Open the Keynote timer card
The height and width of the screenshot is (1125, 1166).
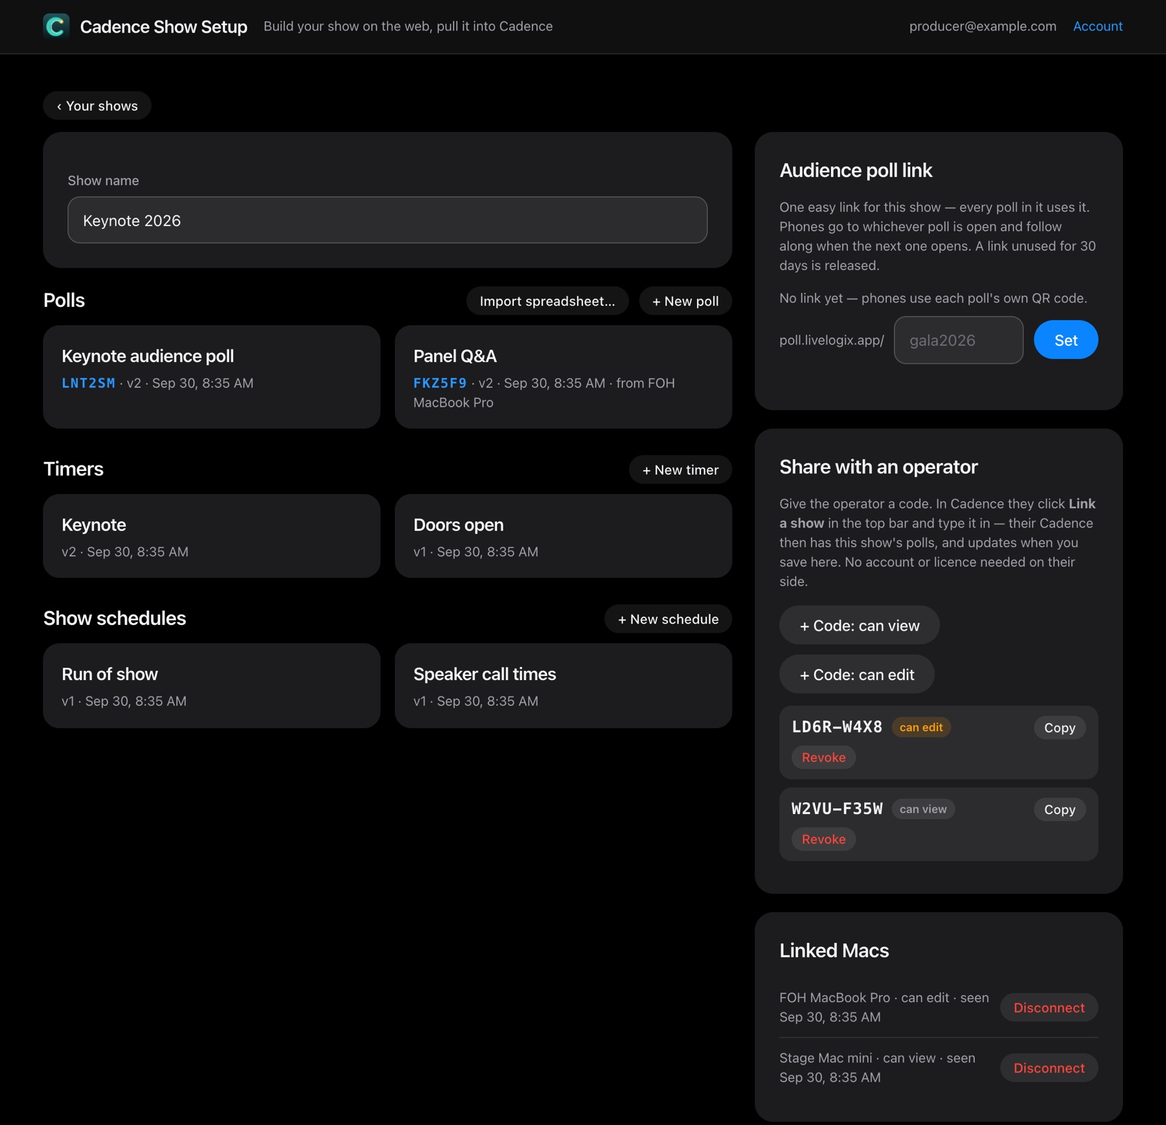pyautogui.click(x=212, y=536)
